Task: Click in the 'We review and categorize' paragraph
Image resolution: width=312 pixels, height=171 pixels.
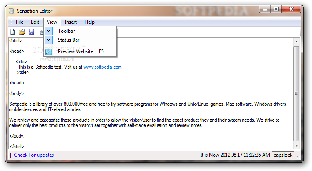Action: coord(144,123)
